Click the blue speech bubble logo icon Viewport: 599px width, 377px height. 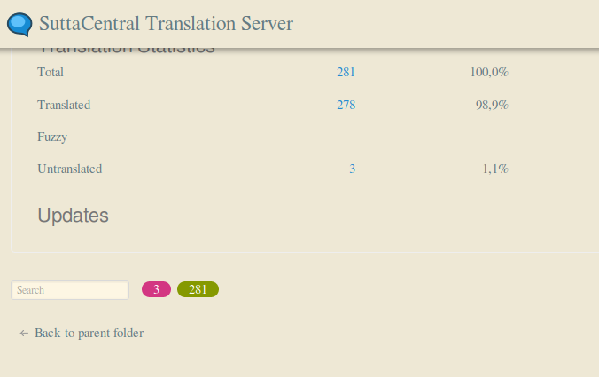pos(19,25)
